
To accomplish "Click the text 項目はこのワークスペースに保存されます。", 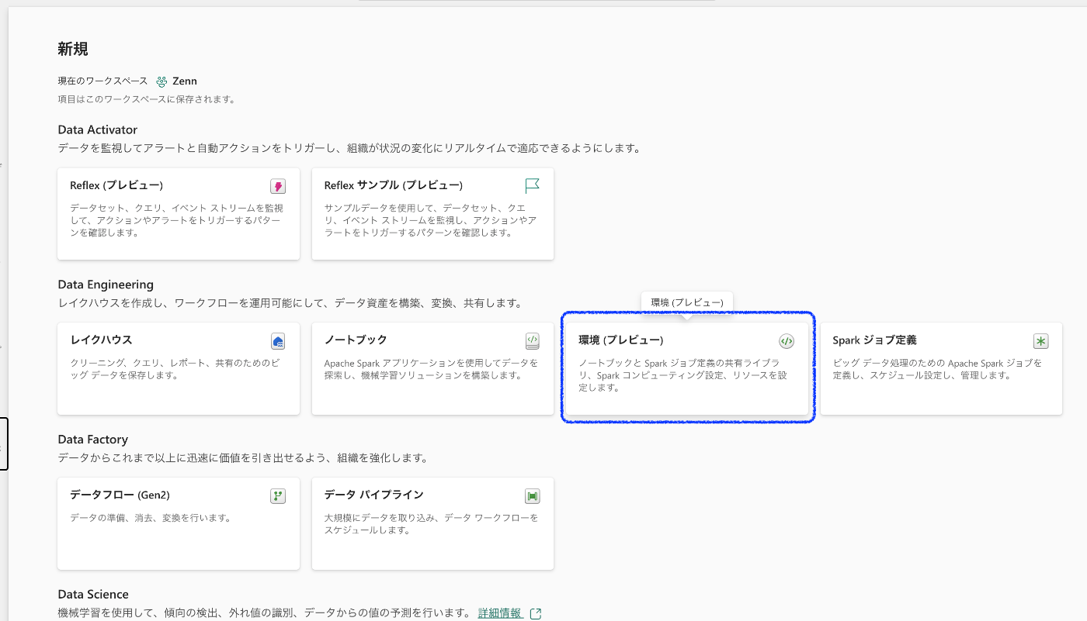I will click(x=147, y=99).
